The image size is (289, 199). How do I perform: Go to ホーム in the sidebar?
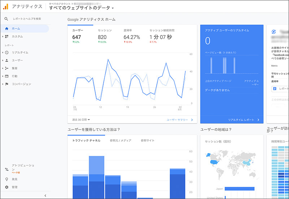[25, 29]
